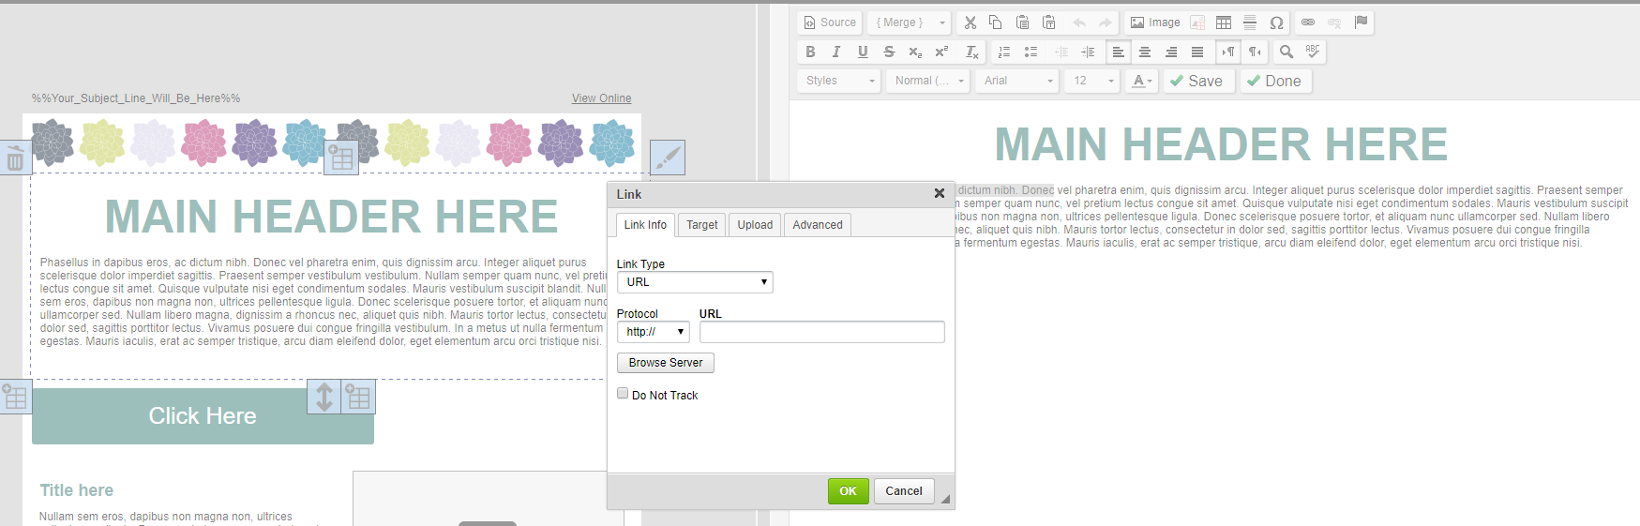
Task: Click the green OK button
Action: [x=848, y=491]
